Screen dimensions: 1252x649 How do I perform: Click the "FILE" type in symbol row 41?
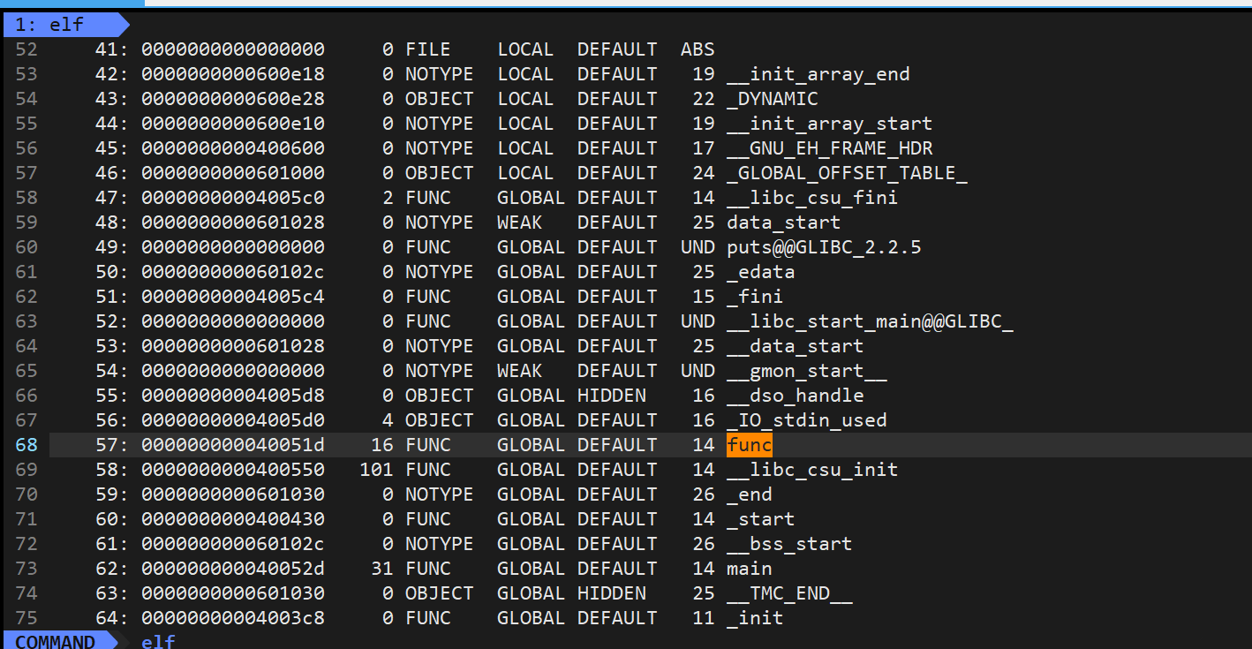coord(428,49)
